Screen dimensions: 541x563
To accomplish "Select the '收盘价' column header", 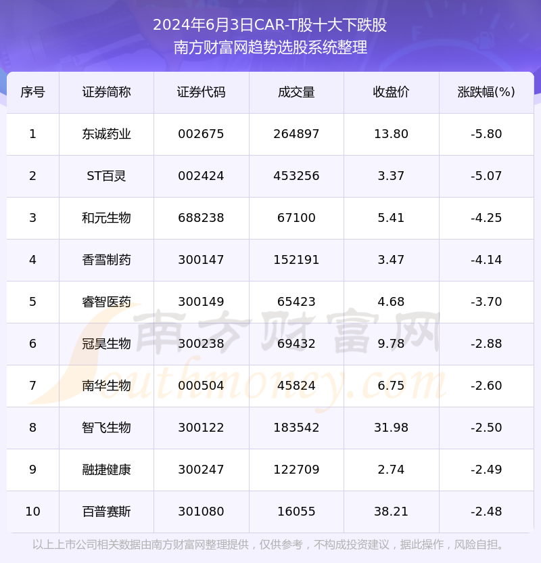I will pyautogui.click(x=391, y=92).
